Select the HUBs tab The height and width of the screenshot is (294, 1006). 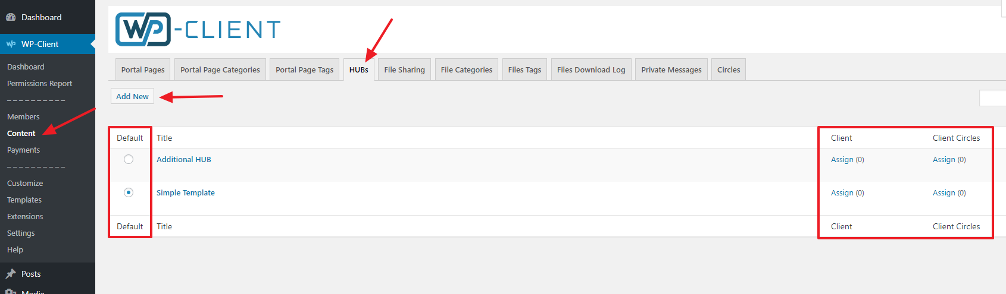pos(359,69)
